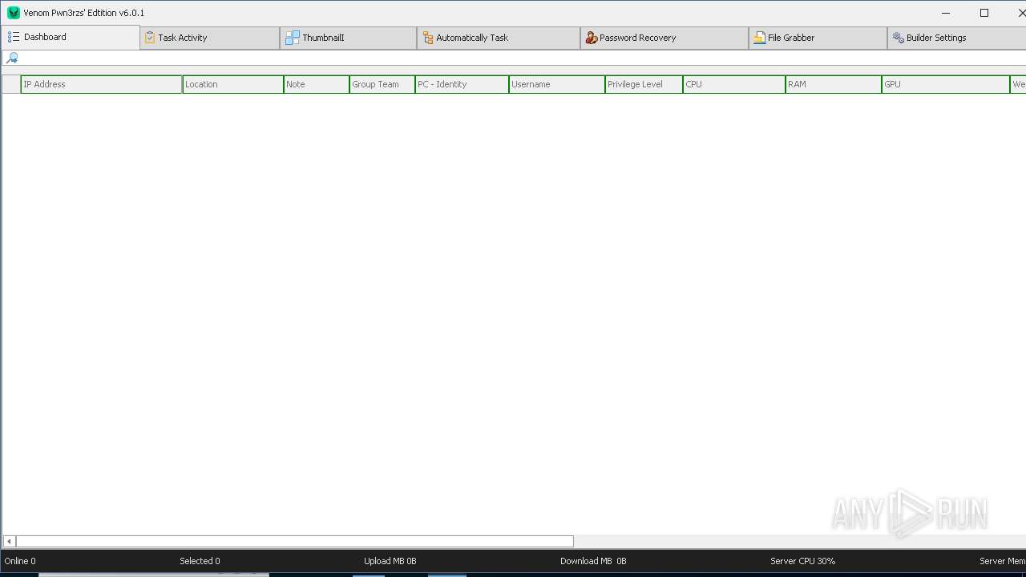The width and height of the screenshot is (1026, 577).
Task: Click the Task Activity clipboard icon
Action: [150, 38]
